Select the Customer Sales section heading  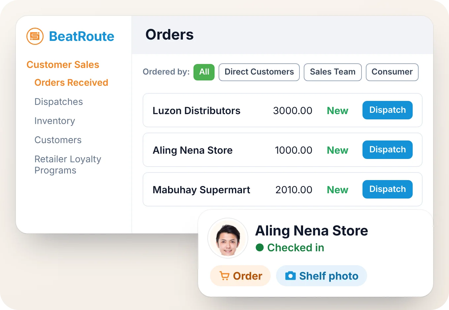[63, 65]
